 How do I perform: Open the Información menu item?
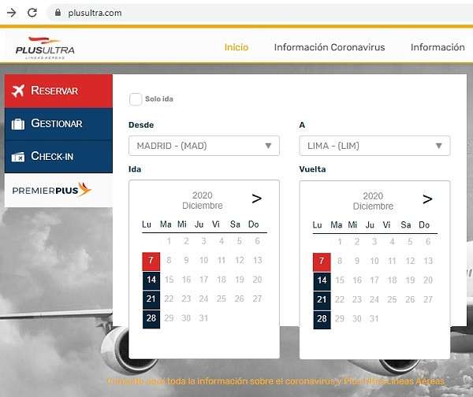tap(438, 47)
